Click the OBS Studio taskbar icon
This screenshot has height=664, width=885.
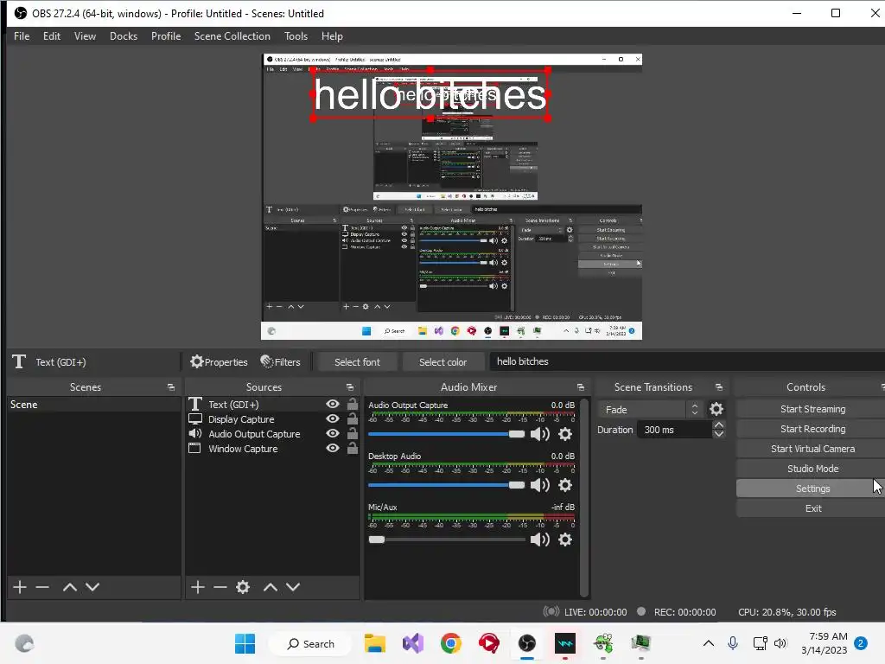click(x=527, y=643)
